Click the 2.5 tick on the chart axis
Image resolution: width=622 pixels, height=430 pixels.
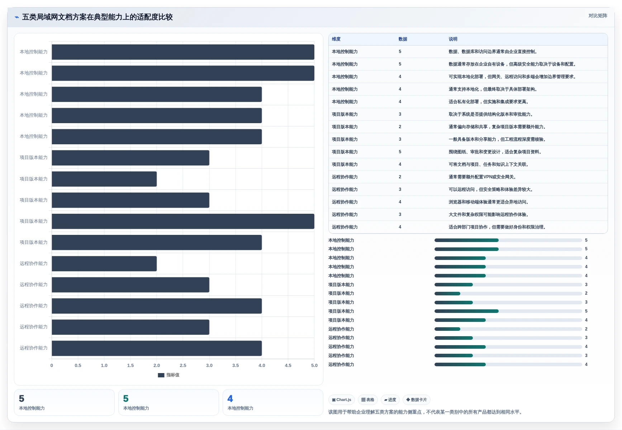point(183,366)
